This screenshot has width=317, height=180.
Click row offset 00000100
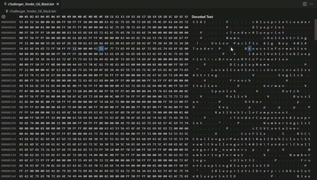pyautogui.click(x=8, y=64)
